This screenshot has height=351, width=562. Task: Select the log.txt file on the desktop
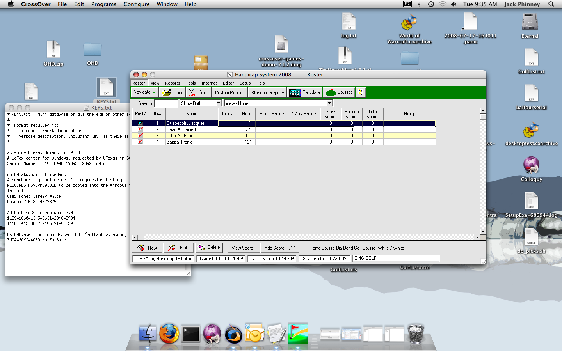coord(349,26)
